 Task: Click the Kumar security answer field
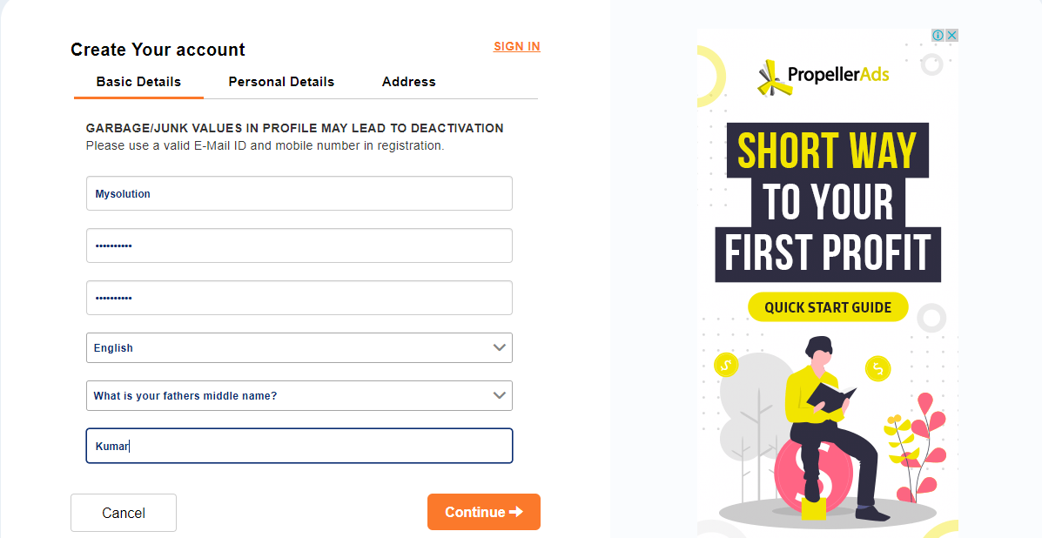pyautogui.click(x=299, y=446)
